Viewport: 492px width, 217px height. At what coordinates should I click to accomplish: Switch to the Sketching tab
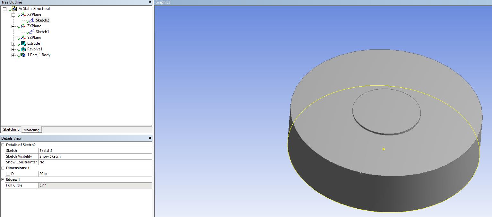point(11,129)
